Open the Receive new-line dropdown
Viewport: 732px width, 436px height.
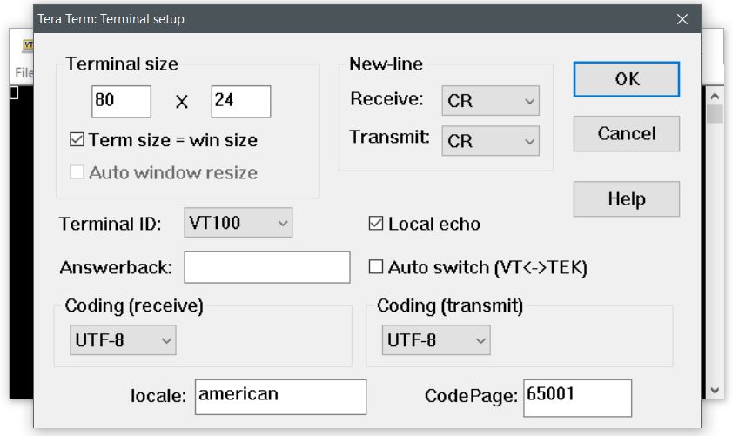click(490, 100)
